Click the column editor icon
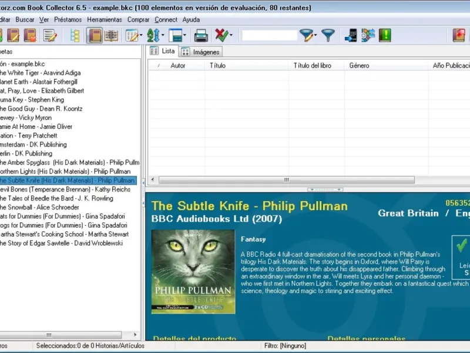 (132, 35)
